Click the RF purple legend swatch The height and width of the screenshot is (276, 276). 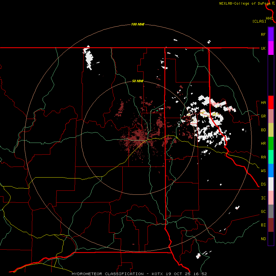click(271, 34)
